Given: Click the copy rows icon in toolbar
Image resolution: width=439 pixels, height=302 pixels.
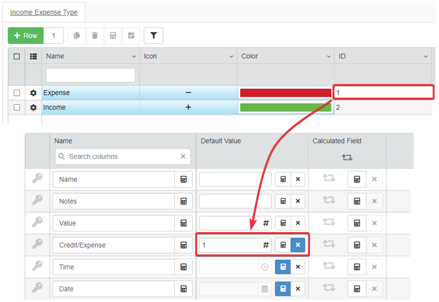Looking at the screenshot, I should pyautogui.click(x=76, y=35).
